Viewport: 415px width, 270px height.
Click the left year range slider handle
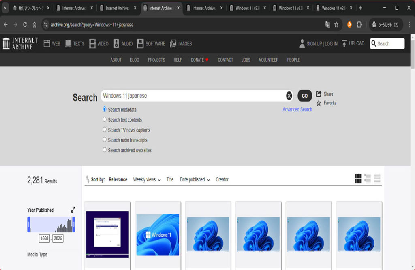pos(29,224)
